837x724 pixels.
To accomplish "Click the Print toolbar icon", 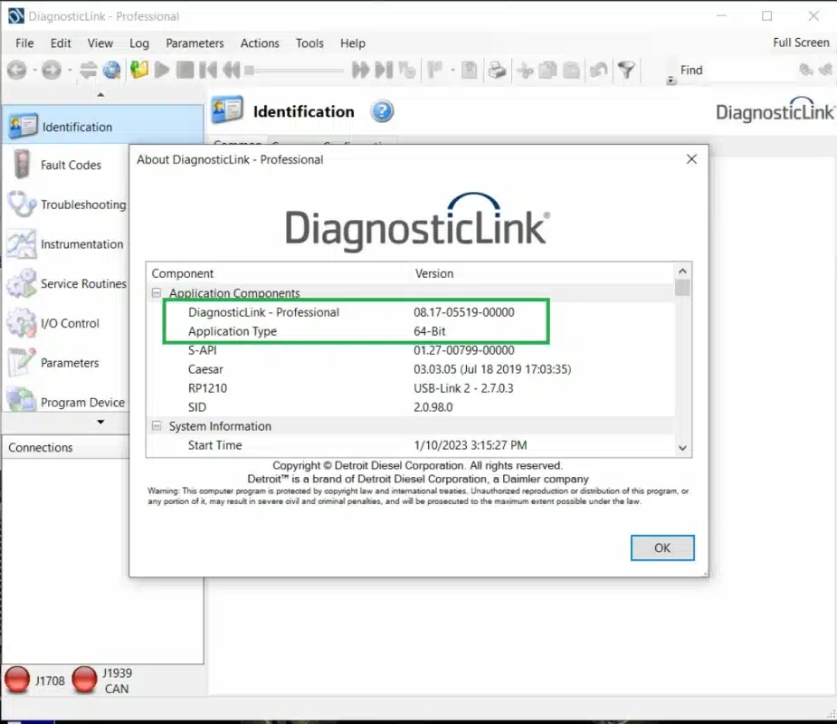I will coord(497,70).
